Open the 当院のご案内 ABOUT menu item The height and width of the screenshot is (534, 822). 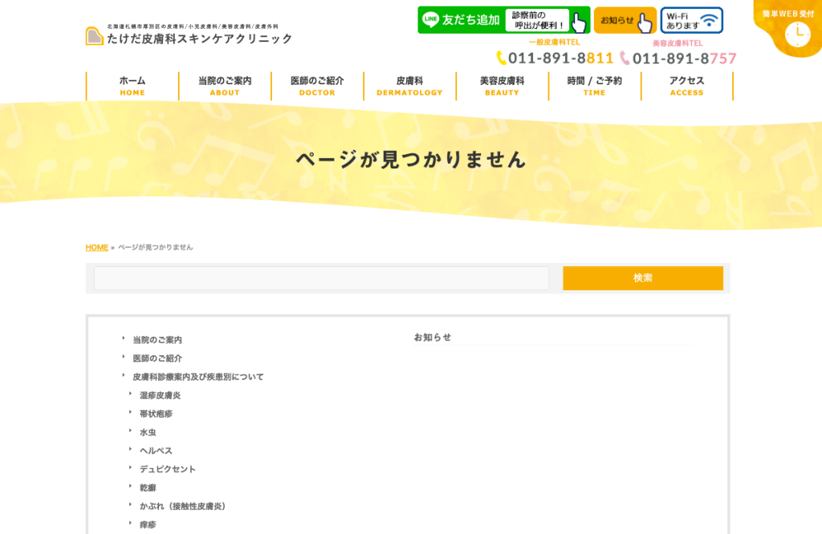(225, 86)
